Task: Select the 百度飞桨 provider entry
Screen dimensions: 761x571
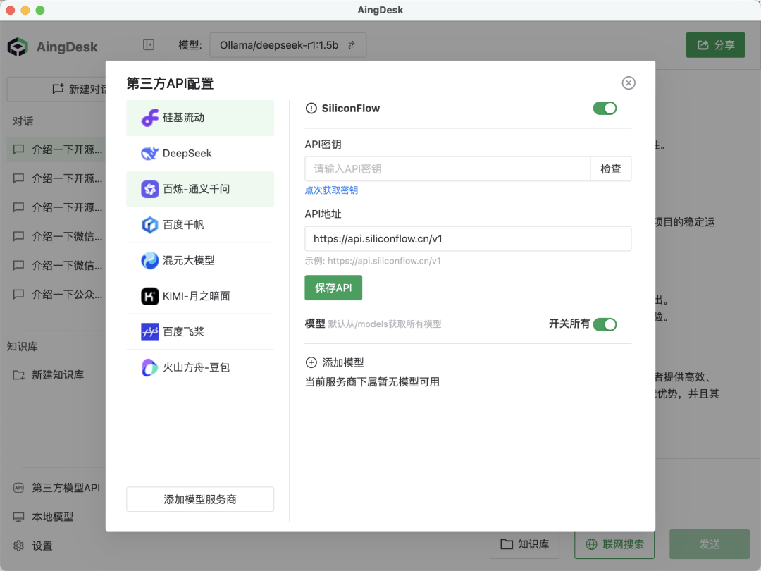Action: coord(200,332)
